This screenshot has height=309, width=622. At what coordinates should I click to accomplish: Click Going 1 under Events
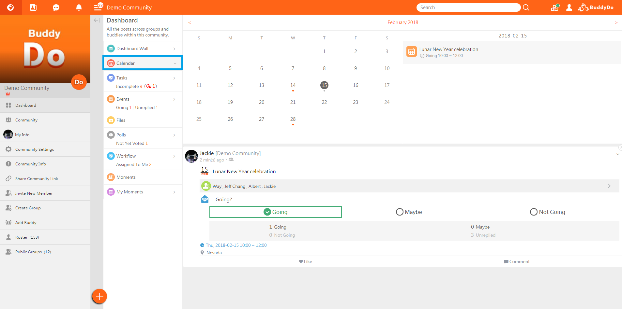coord(124,107)
